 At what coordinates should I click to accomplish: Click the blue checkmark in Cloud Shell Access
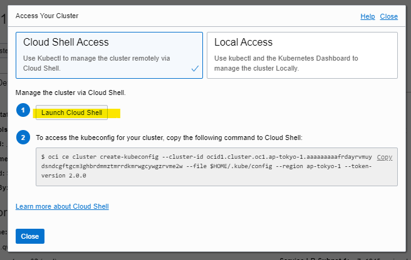click(195, 69)
